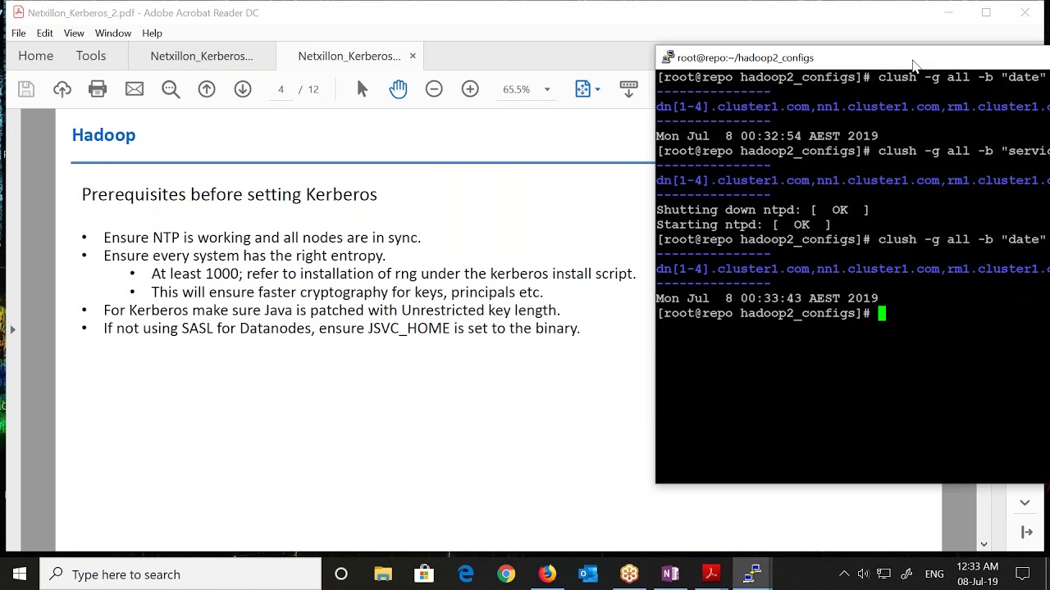Open the Help menu
This screenshot has height=590, width=1050.
pos(152,33)
